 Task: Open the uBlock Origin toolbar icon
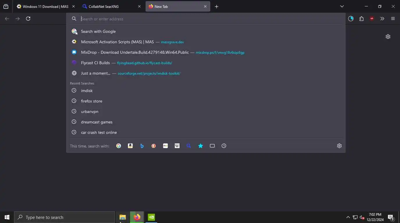[372, 19]
